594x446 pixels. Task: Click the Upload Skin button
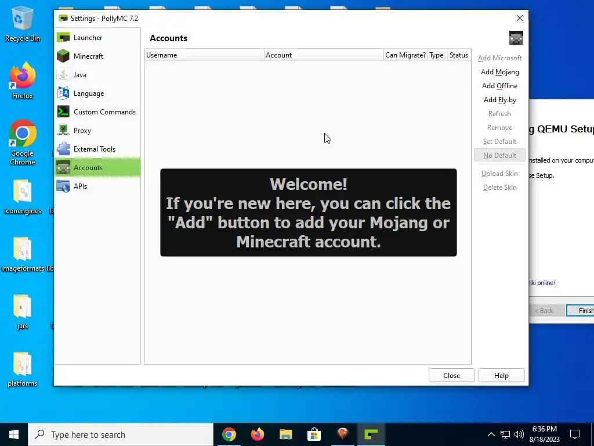pos(499,174)
